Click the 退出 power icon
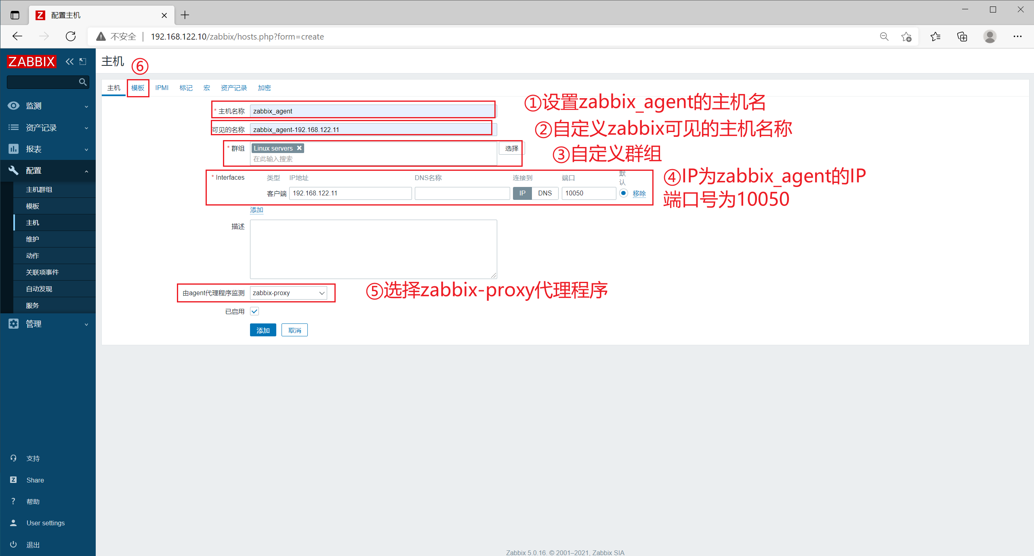The image size is (1034, 556). (x=13, y=544)
